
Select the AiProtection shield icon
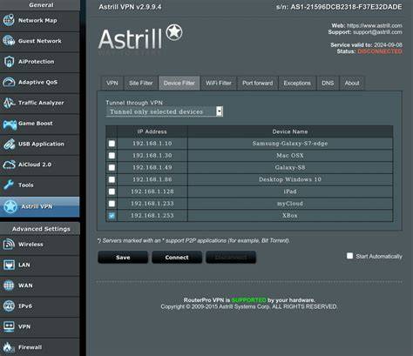[x=9, y=62]
